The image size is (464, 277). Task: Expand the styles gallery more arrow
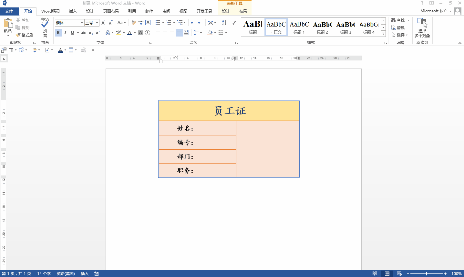383,34
